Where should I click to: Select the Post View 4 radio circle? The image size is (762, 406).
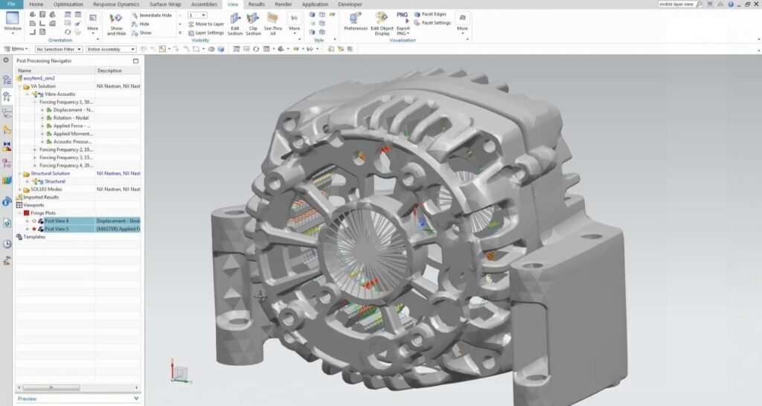click(x=34, y=221)
